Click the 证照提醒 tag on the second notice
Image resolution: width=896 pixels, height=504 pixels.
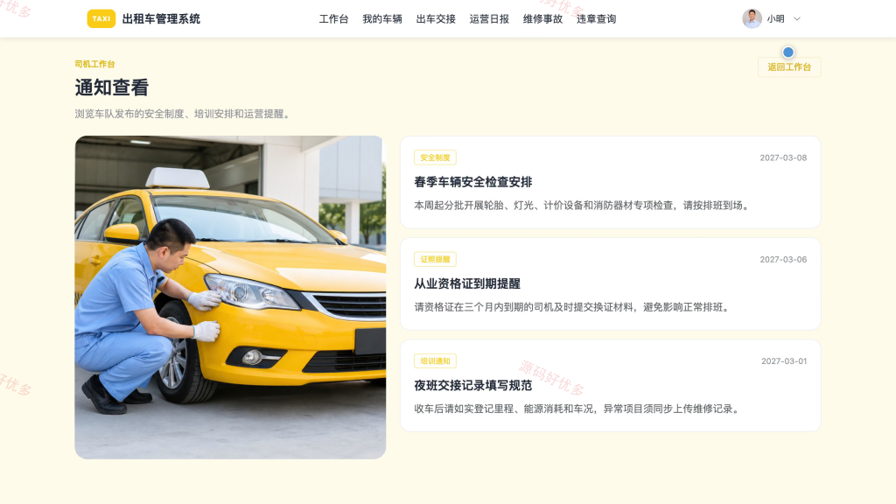pos(435,259)
